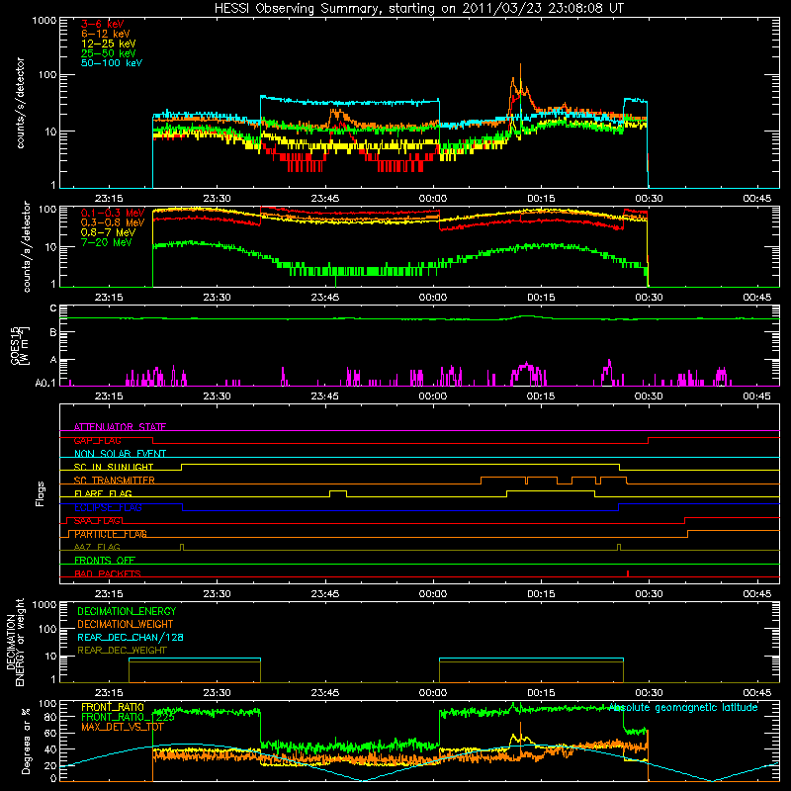791x791 pixels.
Task: Pick the AAZ_FLAG label
Action: [x=97, y=547]
